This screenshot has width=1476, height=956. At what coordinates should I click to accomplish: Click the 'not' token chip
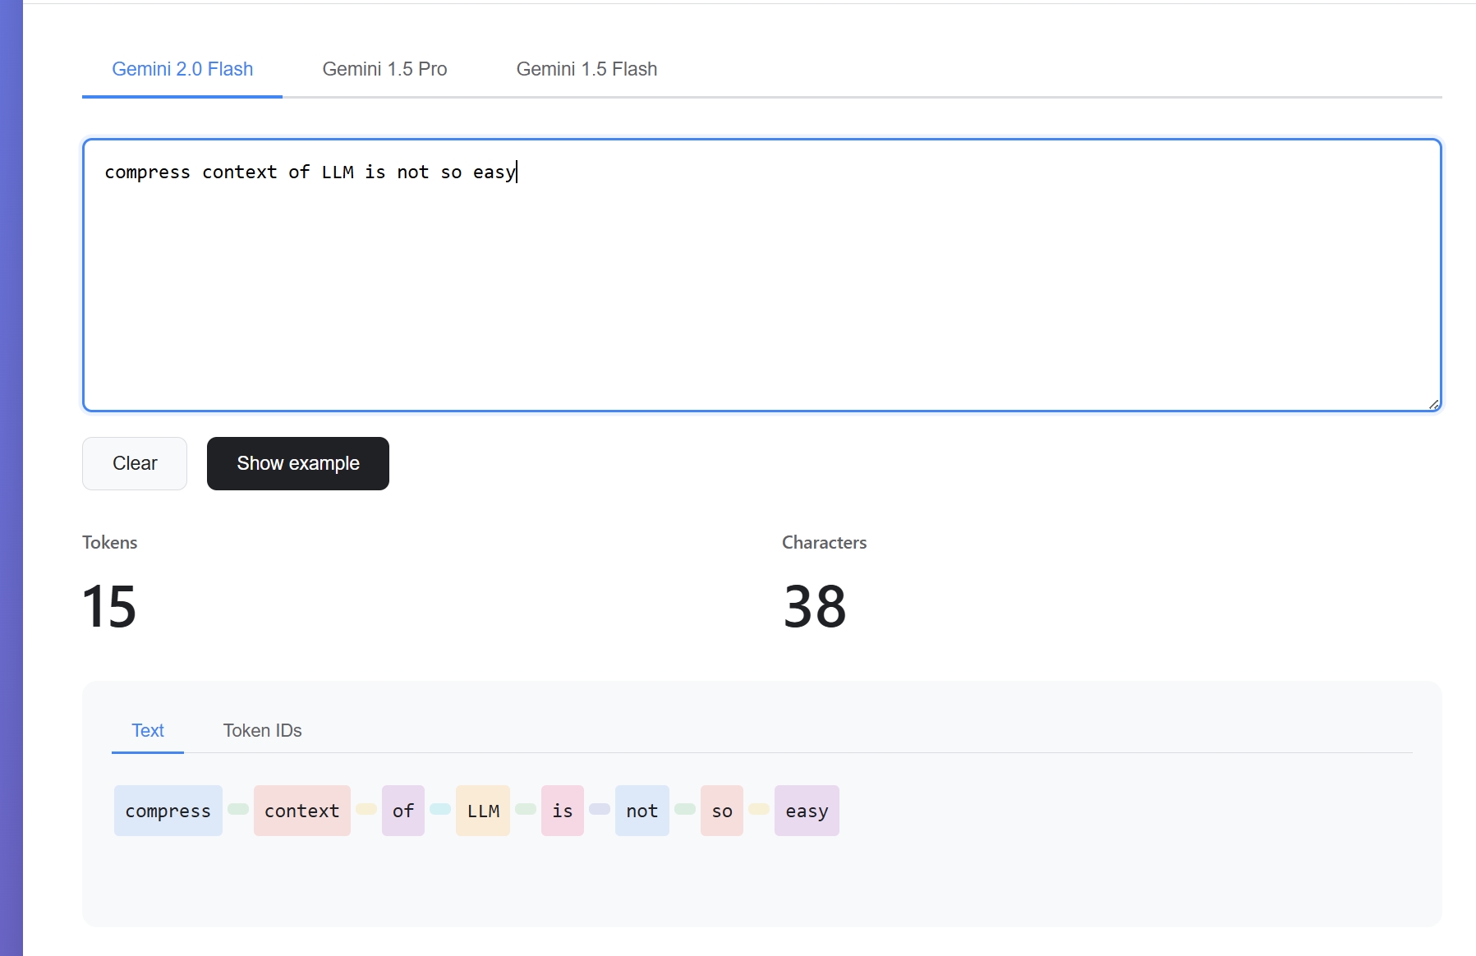pyautogui.click(x=641, y=811)
